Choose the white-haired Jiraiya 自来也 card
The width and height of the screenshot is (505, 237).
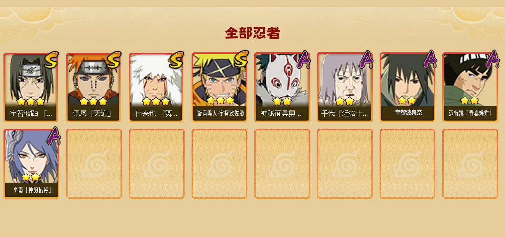156,87
